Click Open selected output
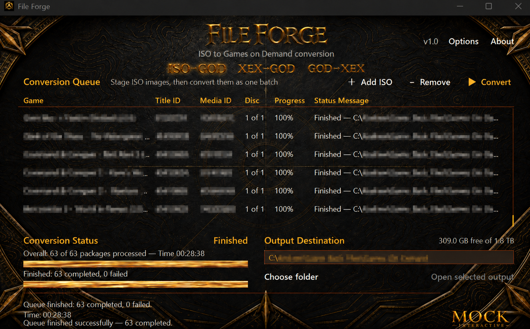The height and width of the screenshot is (329, 530). [x=472, y=277]
